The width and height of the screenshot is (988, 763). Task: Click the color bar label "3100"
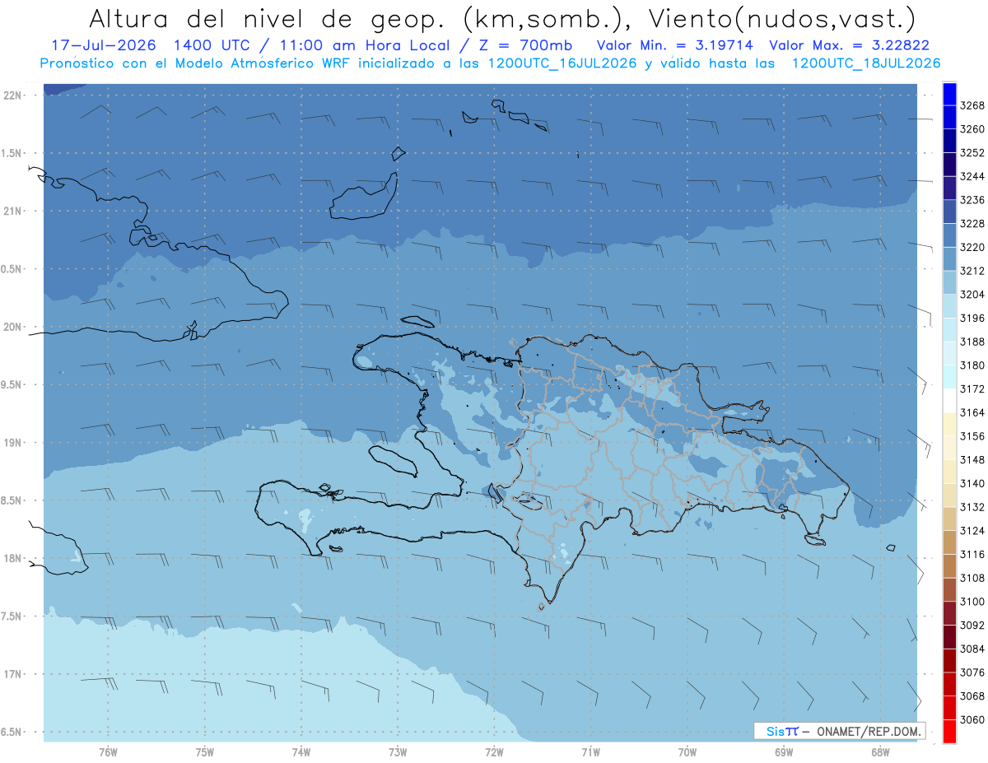click(972, 602)
